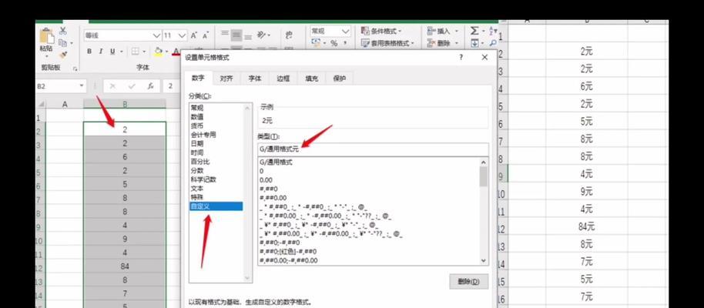Decrease font size with the smaller A icon

(205, 35)
